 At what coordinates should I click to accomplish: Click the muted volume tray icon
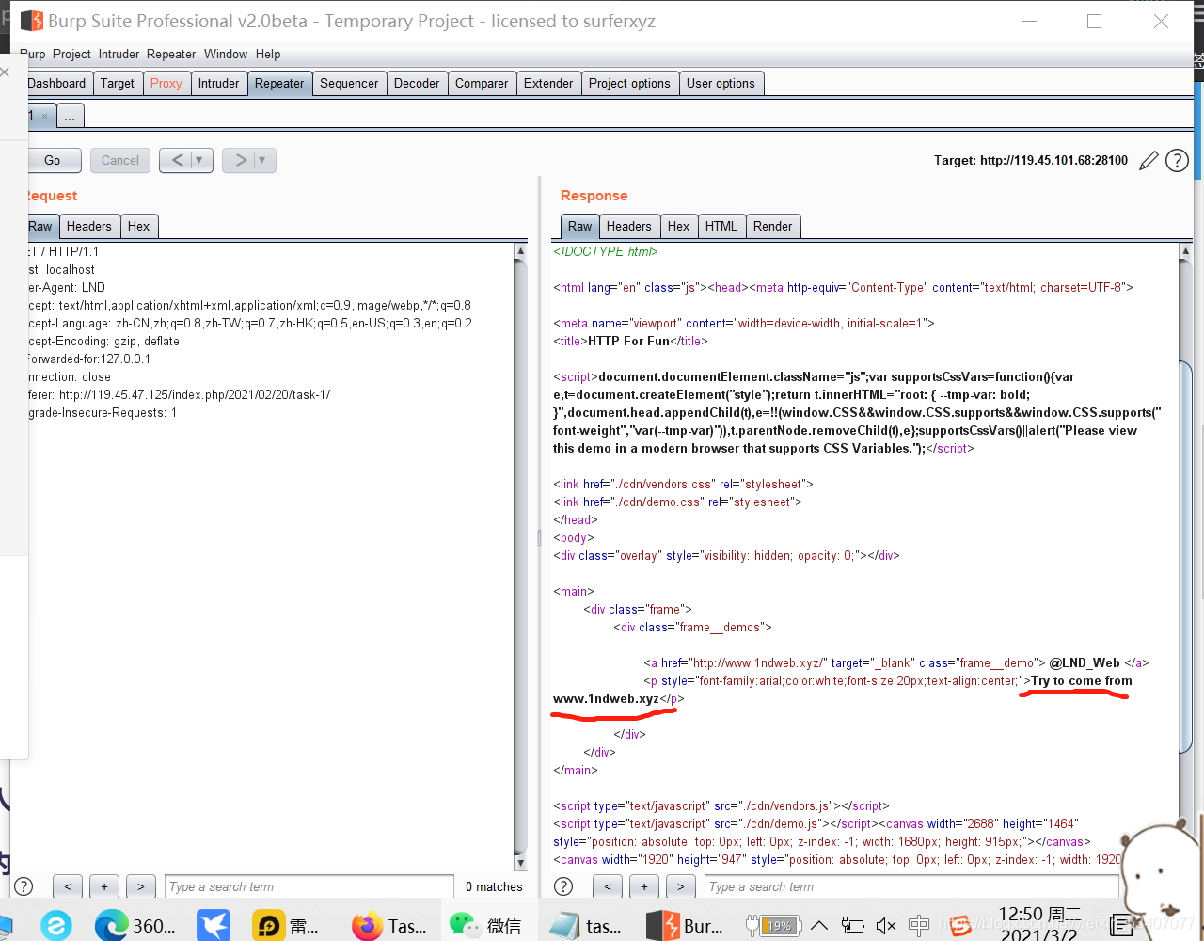(x=886, y=926)
